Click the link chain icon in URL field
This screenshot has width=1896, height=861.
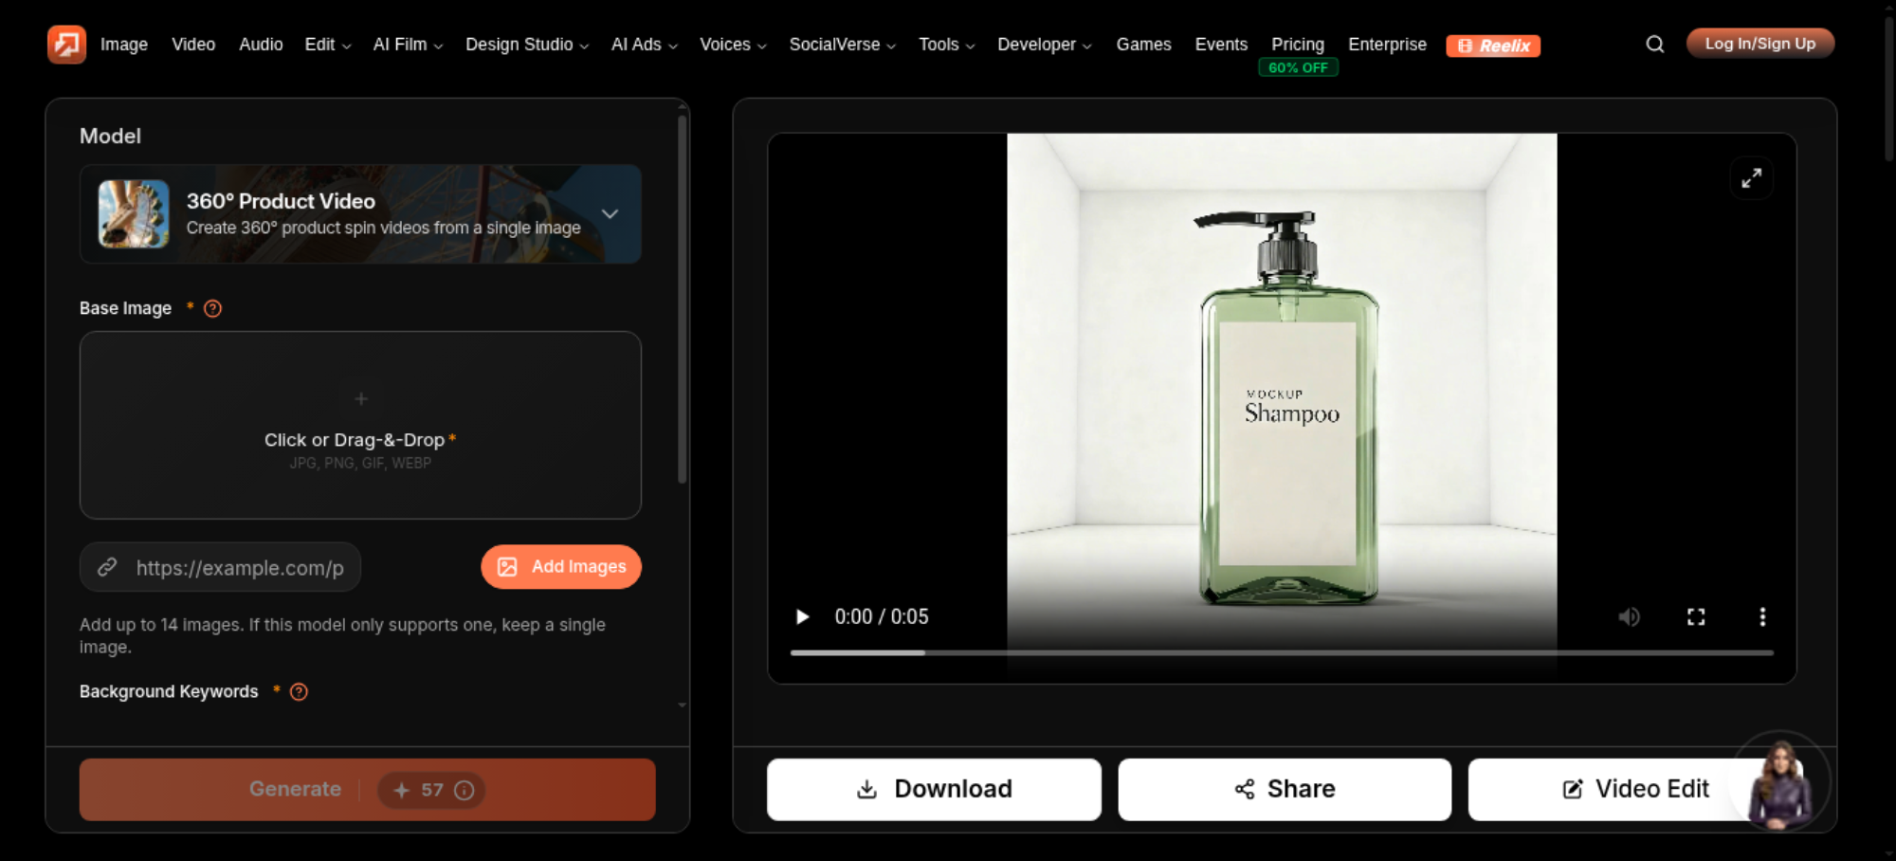click(x=107, y=567)
